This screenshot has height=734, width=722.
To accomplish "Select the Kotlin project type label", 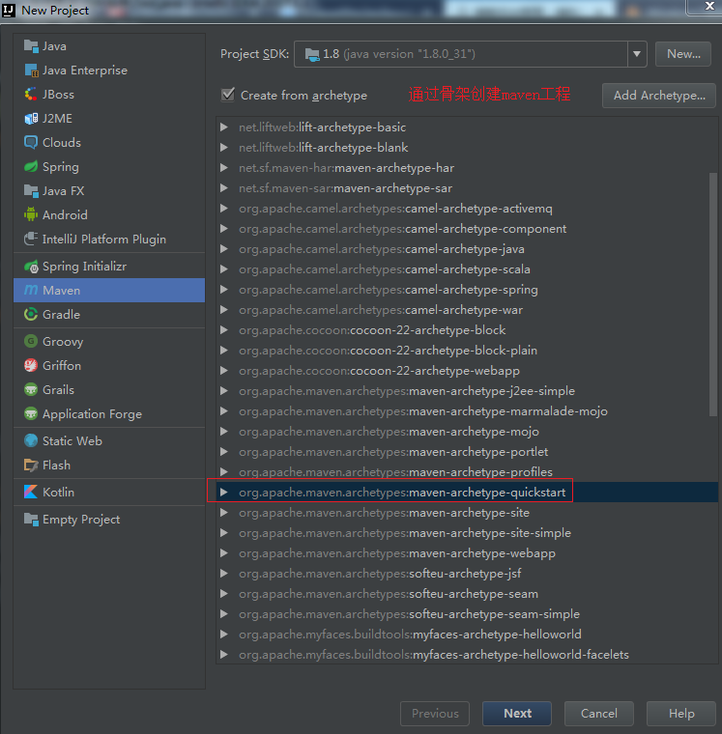I will point(58,492).
